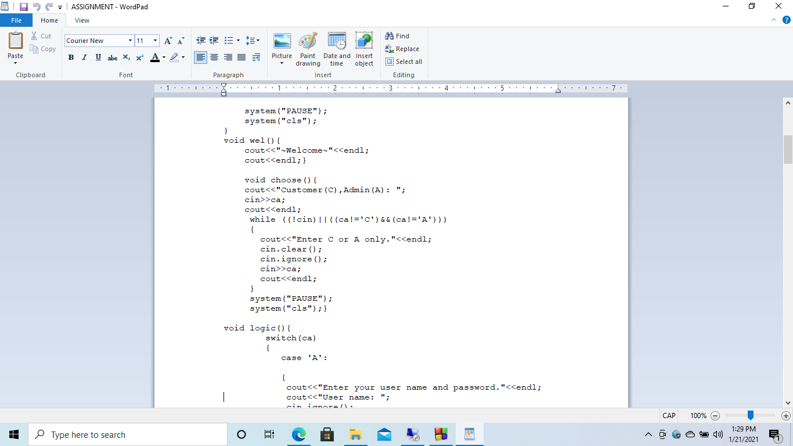Open the File menu
The image size is (793, 446).
[16, 20]
